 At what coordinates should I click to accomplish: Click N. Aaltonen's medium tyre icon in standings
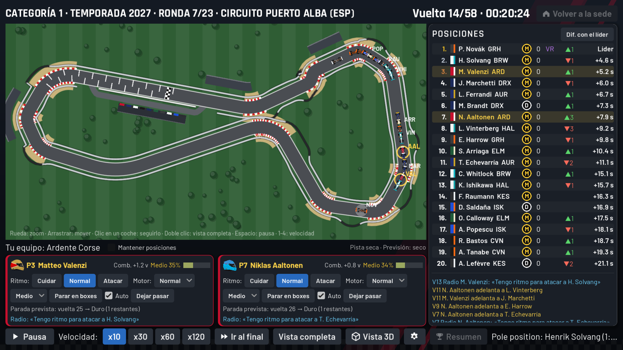click(526, 117)
